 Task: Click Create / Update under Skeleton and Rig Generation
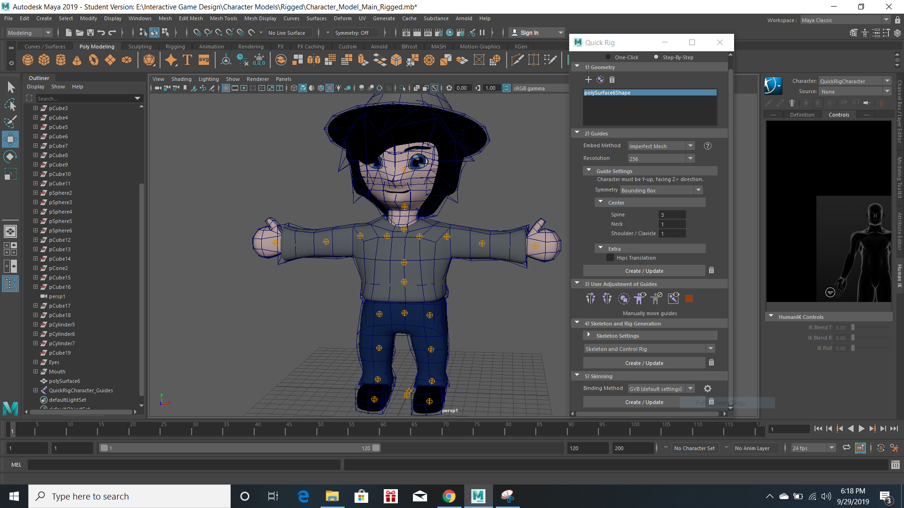(x=644, y=363)
